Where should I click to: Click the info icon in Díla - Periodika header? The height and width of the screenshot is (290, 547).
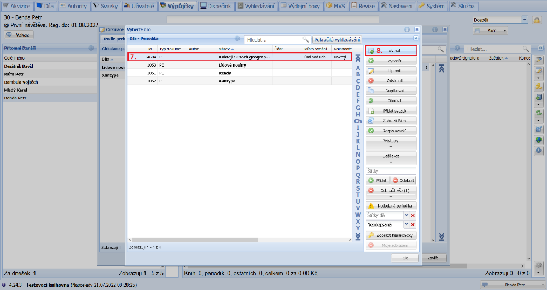click(x=237, y=39)
